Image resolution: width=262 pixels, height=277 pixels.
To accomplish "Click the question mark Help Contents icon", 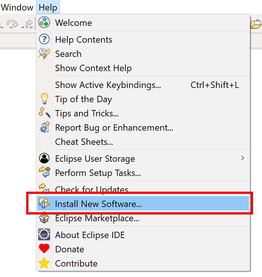I will click(44, 39).
